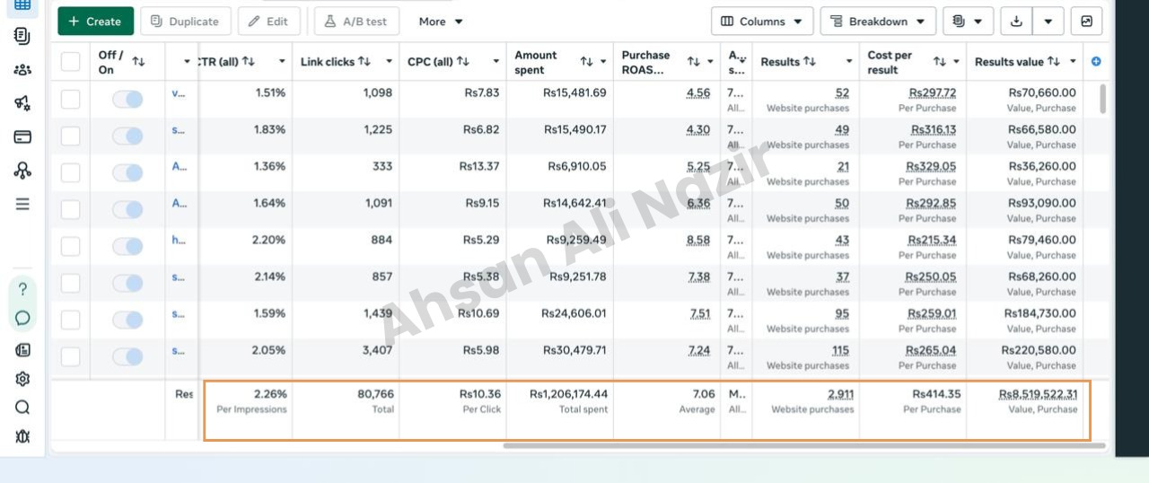The width and height of the screenshot is (1149, 483).
Task: Click the Duplicate button
Action: (x=185, y=22)
